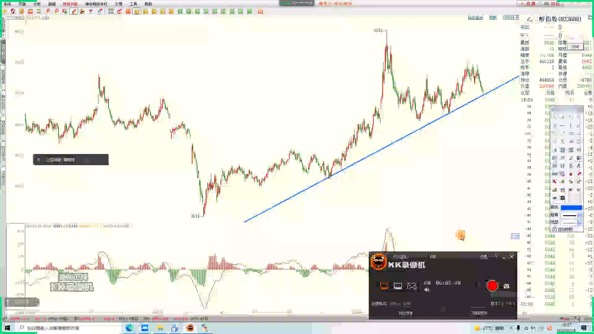Viewport: 594px width, 334px height.
Task: Click the camera screenshot icon in KK录像机
Action: click(506, 286)
